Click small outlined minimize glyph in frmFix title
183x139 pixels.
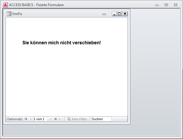104,14
